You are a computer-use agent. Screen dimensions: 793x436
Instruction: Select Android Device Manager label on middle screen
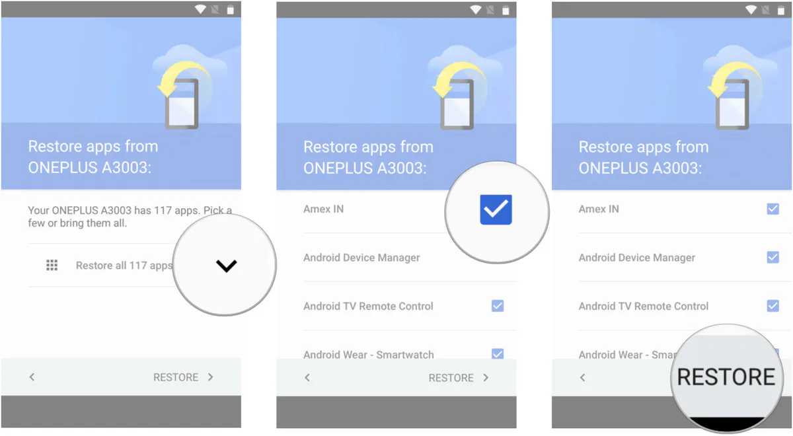361,258
